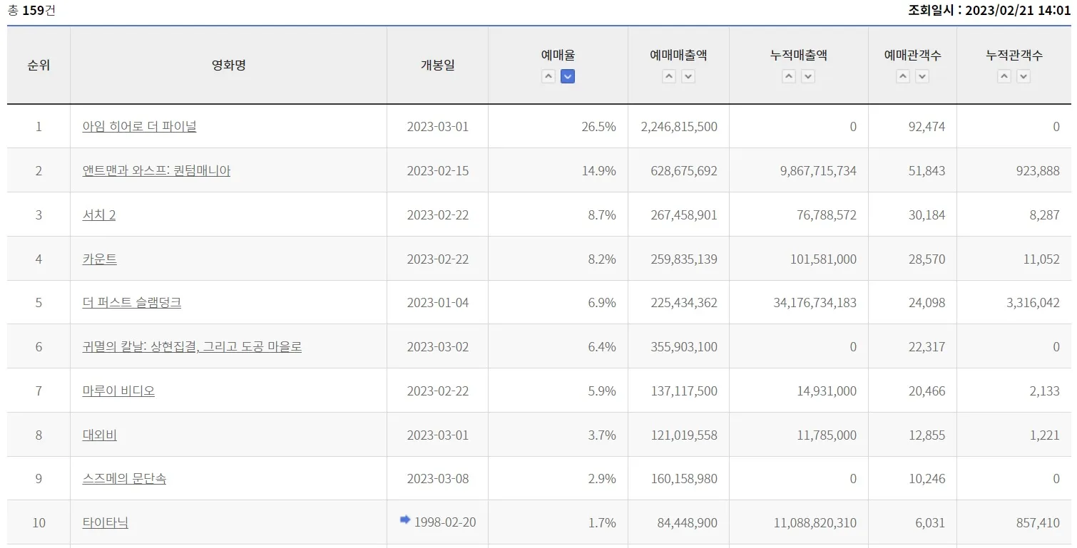This screenshot has height=548, width=1077.
Task: Select the 923,888 누적관객수 cell
Action: click(1014, 171)
